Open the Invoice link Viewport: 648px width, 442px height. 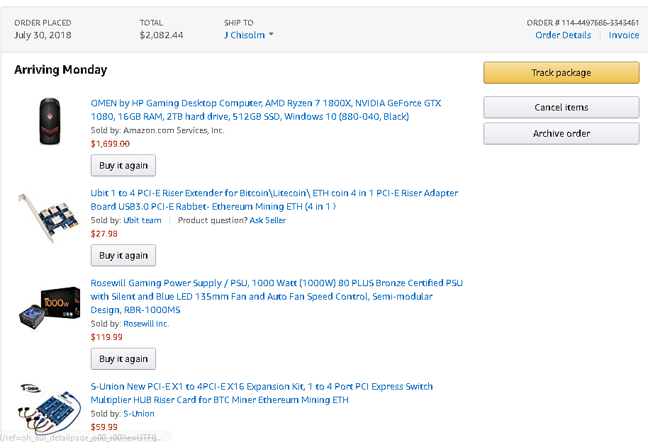pos(624,35)
